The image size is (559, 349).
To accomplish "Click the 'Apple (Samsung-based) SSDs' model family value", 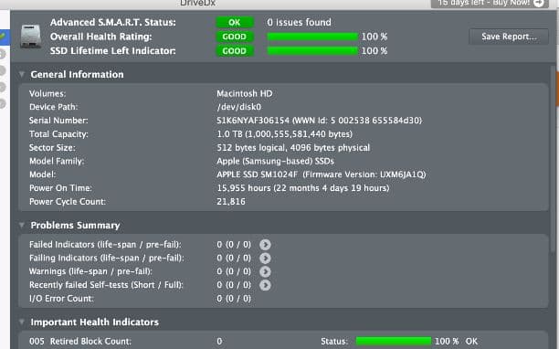I will pyautogui.click(x=275, y=161).
